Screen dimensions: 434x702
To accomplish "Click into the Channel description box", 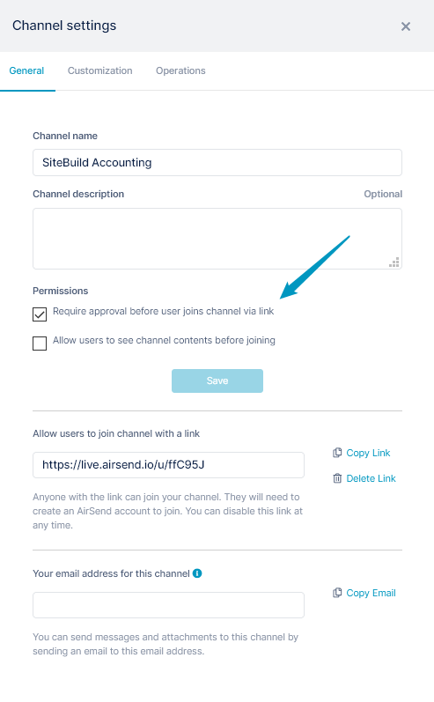I will 217,239.
